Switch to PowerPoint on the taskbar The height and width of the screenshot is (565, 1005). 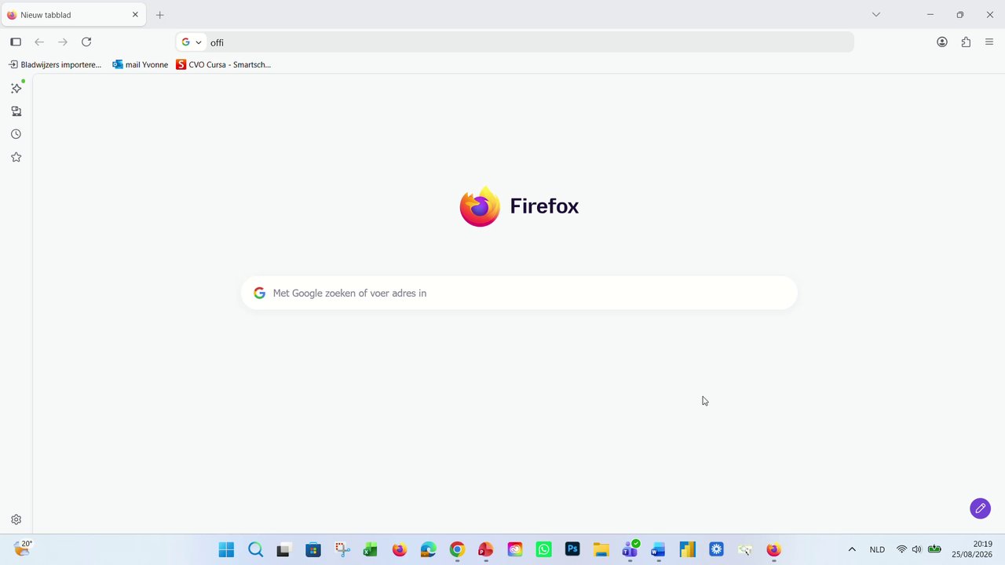(486, 549)
